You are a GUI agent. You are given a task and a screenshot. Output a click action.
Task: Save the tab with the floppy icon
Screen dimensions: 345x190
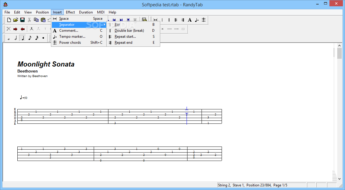tap(22, 20)
